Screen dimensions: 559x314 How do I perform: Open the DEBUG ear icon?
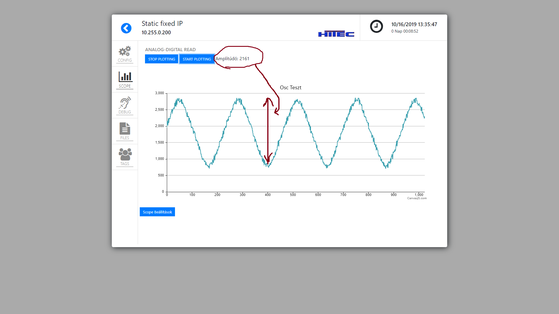click(x=125, y=103)
